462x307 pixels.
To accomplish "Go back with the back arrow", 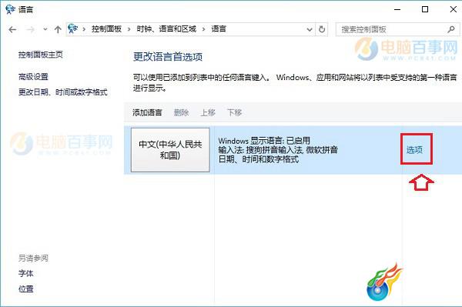I will pos(12,29).
